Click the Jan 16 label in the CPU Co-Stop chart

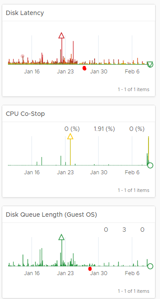pos(32,172)
